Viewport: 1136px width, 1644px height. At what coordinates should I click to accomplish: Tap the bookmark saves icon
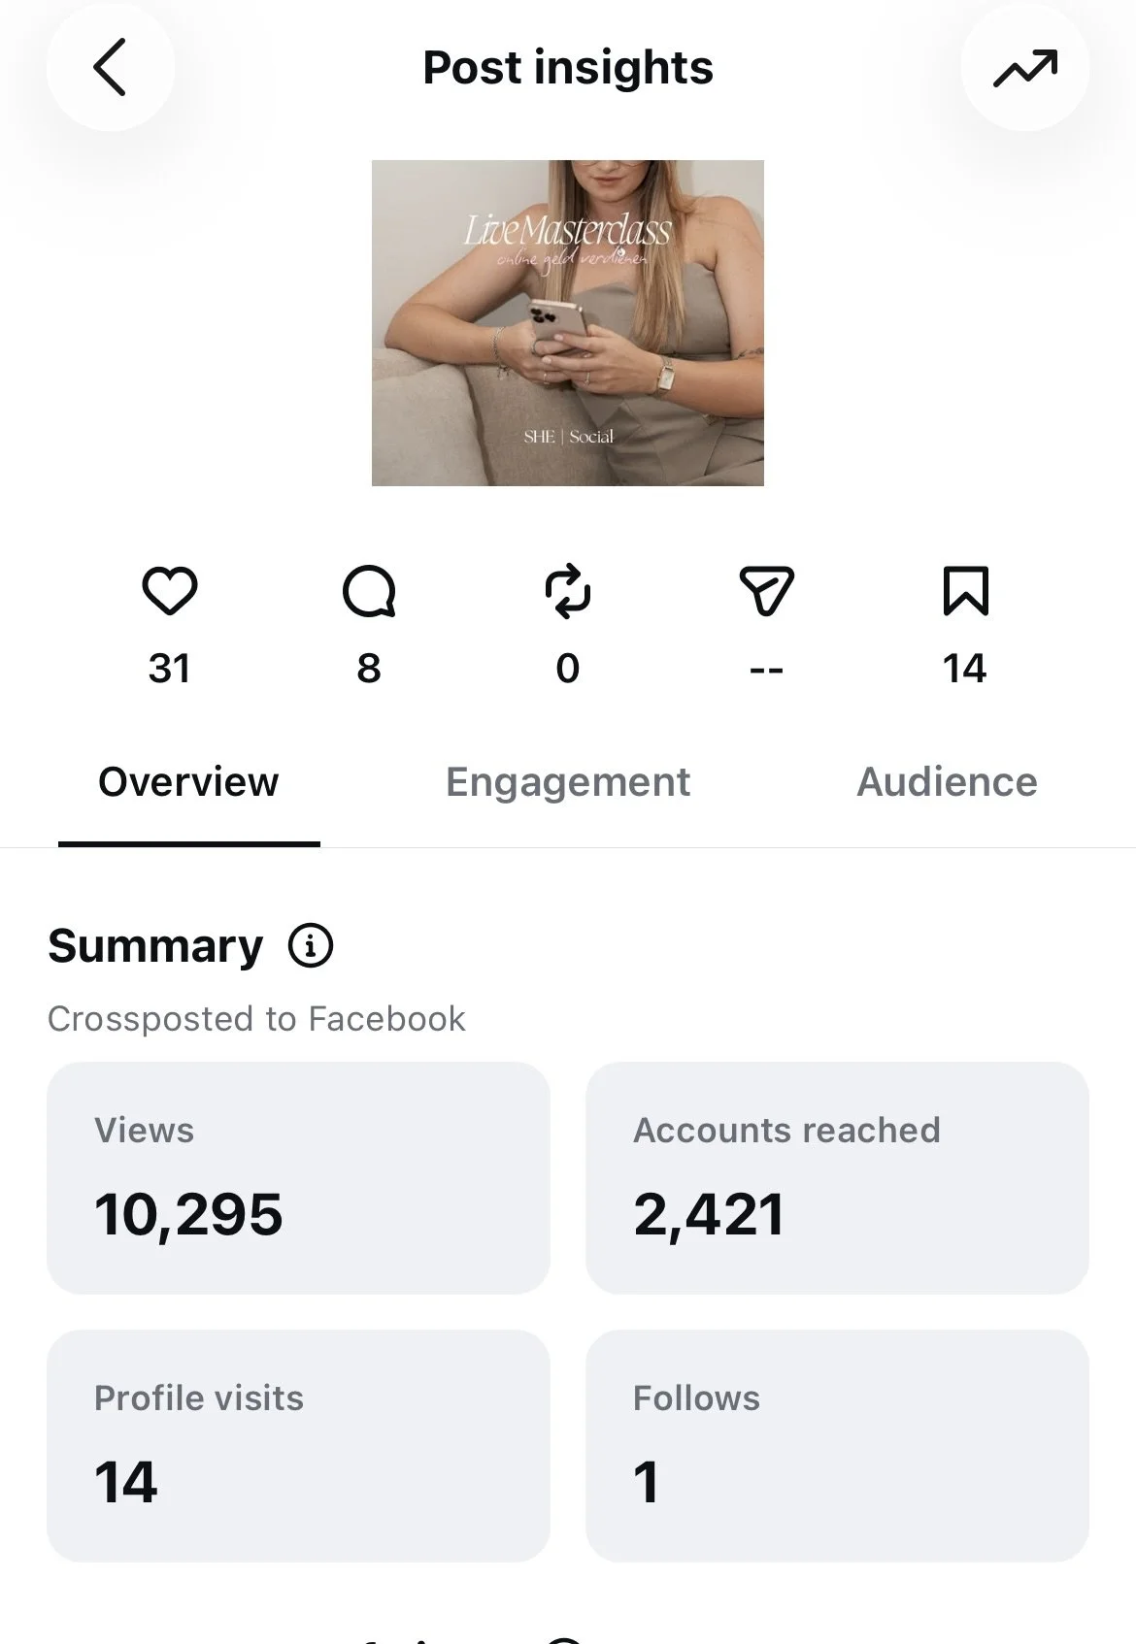(x=965, y=591)
